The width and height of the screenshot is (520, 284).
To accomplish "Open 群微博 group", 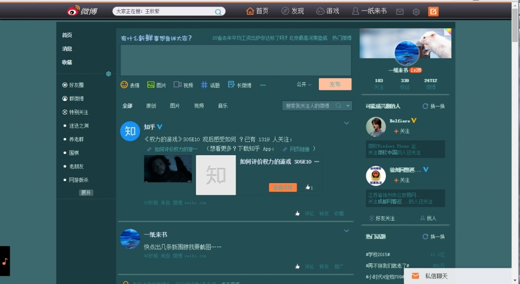I will click(x=73, y=98).
